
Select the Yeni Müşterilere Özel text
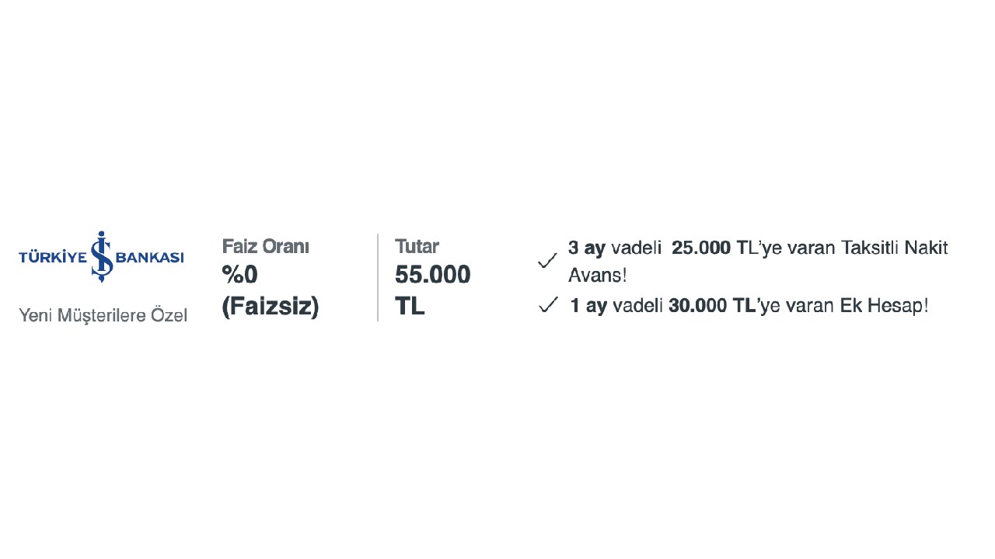click(x=103, y=315)
